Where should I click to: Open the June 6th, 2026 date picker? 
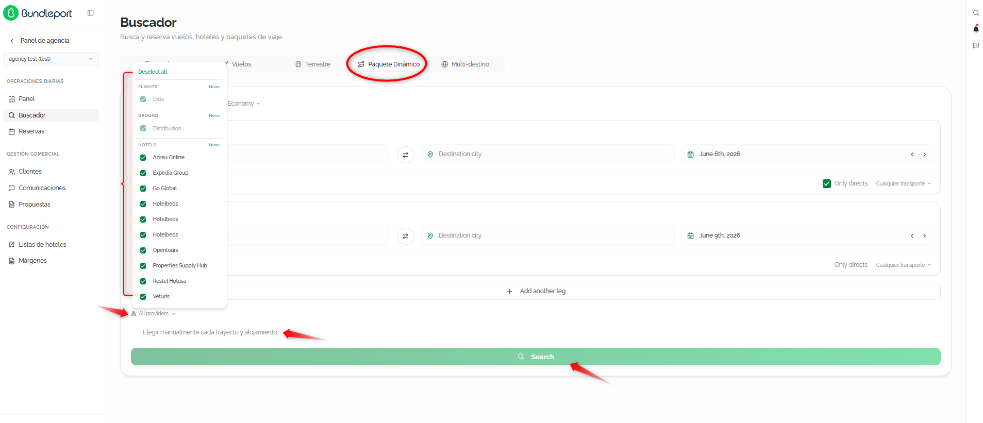coord(720,154)
